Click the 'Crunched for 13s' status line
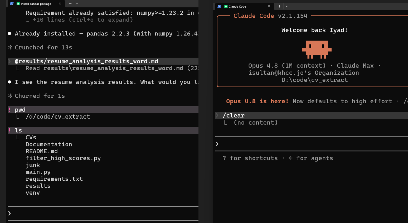Image resolution: width=408 pixels, height=223 pixels. (x=43, y=47)
